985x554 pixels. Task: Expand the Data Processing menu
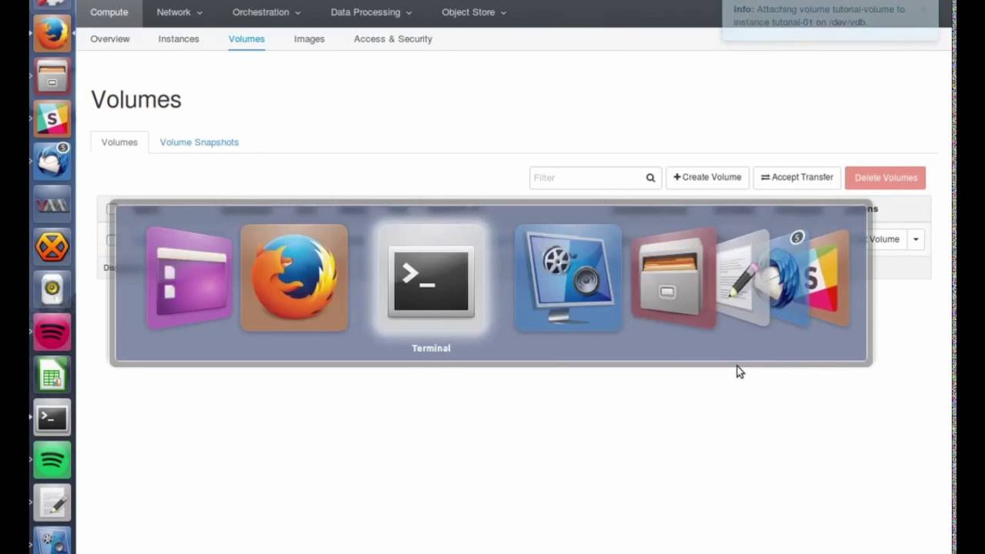pos(371,12)
